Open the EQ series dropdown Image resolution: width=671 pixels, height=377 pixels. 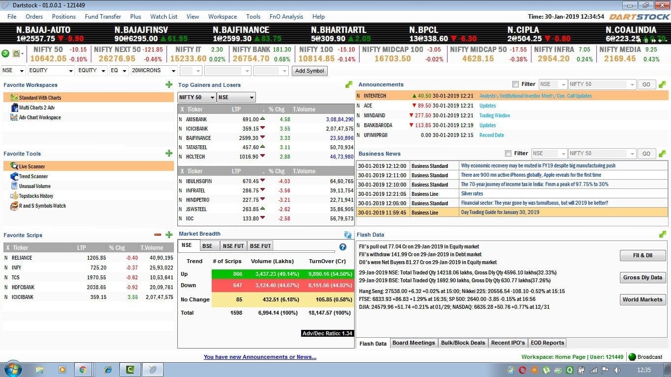(x=118, y=70)
